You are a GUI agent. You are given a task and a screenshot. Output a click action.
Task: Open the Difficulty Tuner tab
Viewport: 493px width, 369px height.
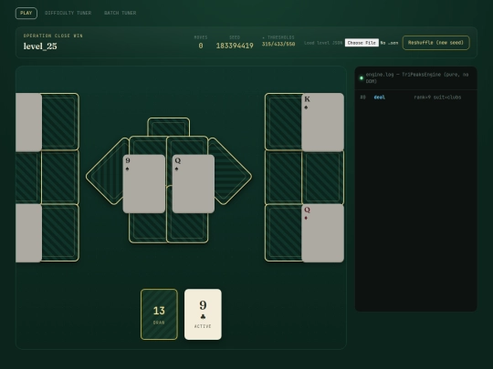pyautogui.click(x=68, y=13)
